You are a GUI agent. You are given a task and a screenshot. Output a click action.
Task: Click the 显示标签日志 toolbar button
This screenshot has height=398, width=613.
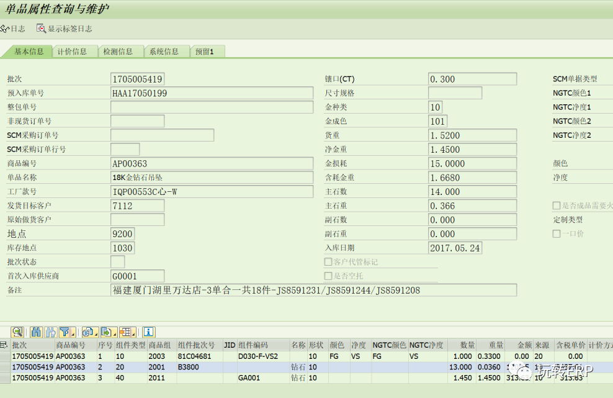[65, 29]
